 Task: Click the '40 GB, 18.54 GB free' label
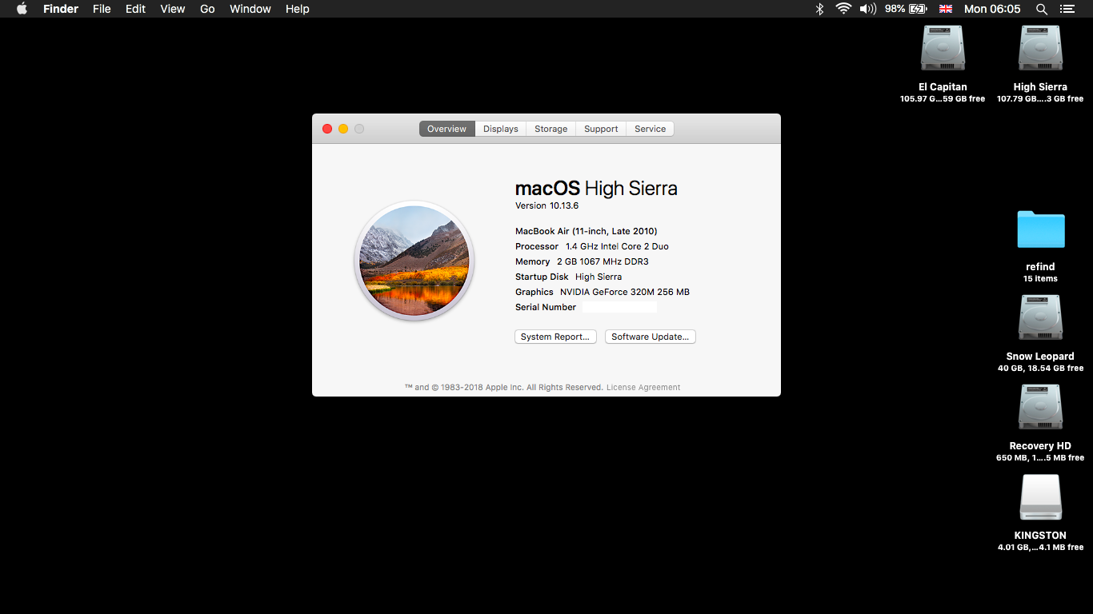pos(1040,368)
